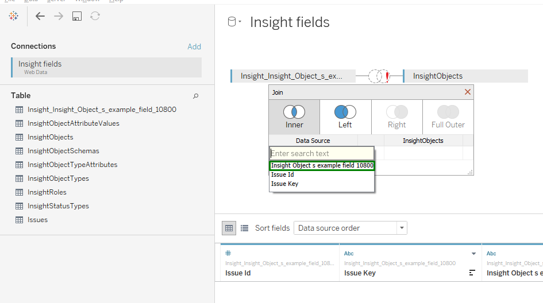543x303 pixels.
Task: Select Issue Key in join field list
Action: [284, 184]
